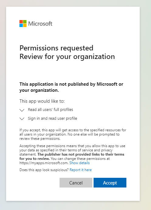
Task: Click the Cancel button
Action: click(76, 183)
